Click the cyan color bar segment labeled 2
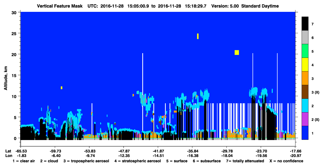Screen dimensions: 328x168 (x=305, y=105)
